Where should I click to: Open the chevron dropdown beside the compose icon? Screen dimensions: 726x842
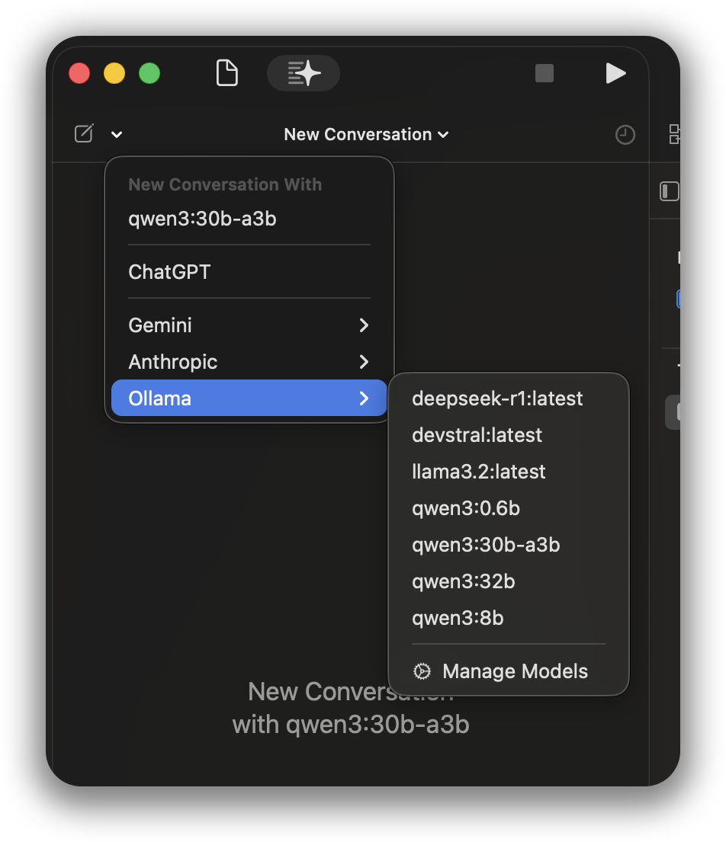coord(116,134)
